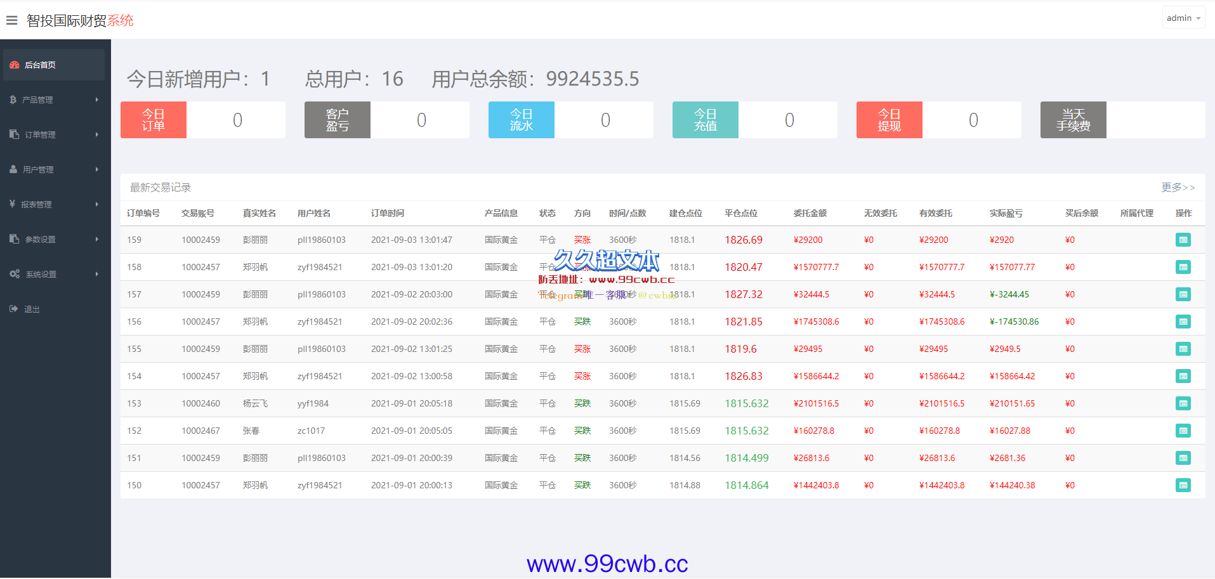Open details icon for order 156
1215x579 pixels.
[x=1183, y=322]
